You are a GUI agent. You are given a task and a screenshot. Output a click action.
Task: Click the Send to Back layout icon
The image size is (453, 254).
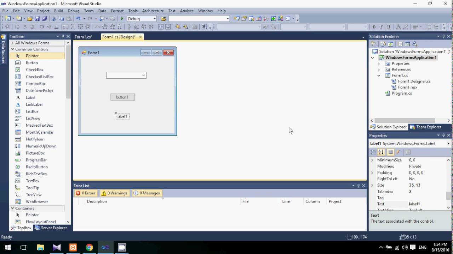[185, 27]
